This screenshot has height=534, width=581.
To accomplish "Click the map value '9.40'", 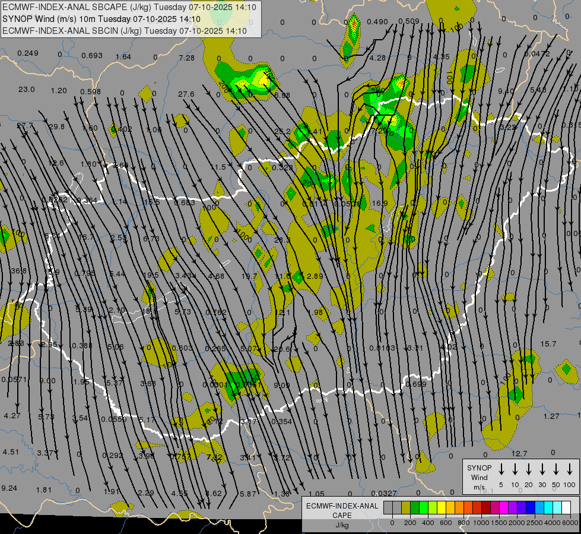I will 506,91.
